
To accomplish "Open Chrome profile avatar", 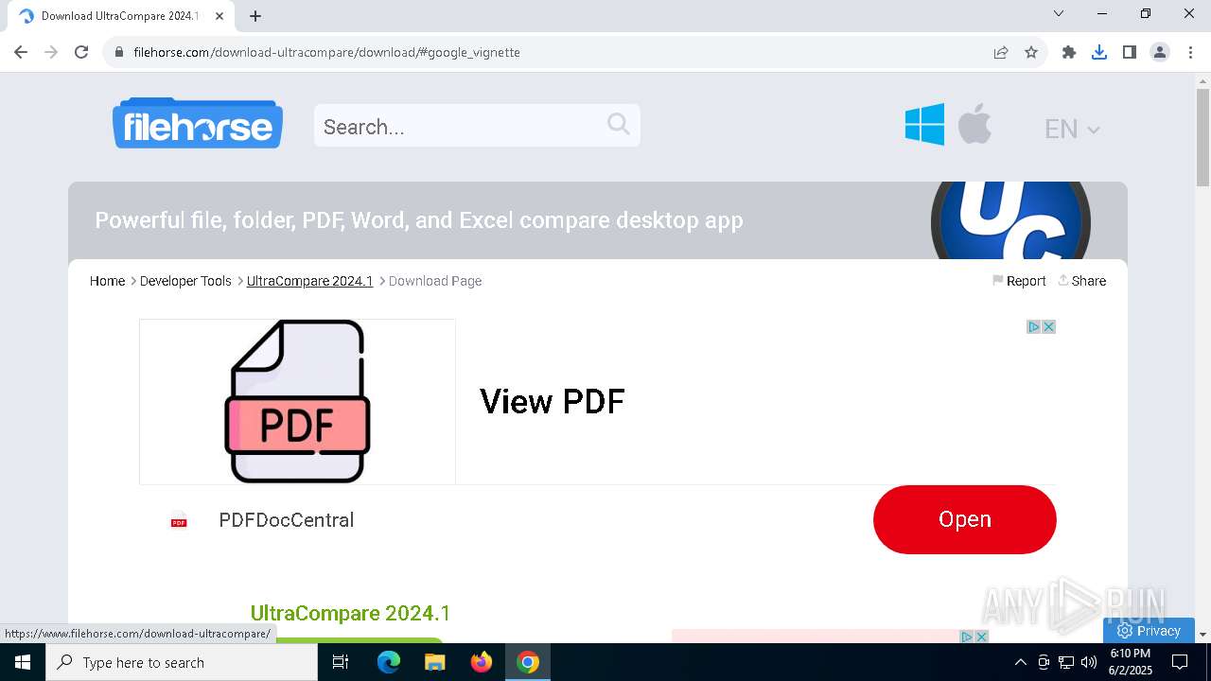I will (x=1160, y=52).
